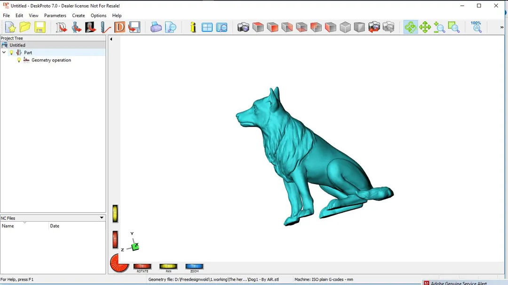Activate the green rotate mouse tool
Image resolution: width=508 pixels, height=285 pixels.
coord(411,27)
